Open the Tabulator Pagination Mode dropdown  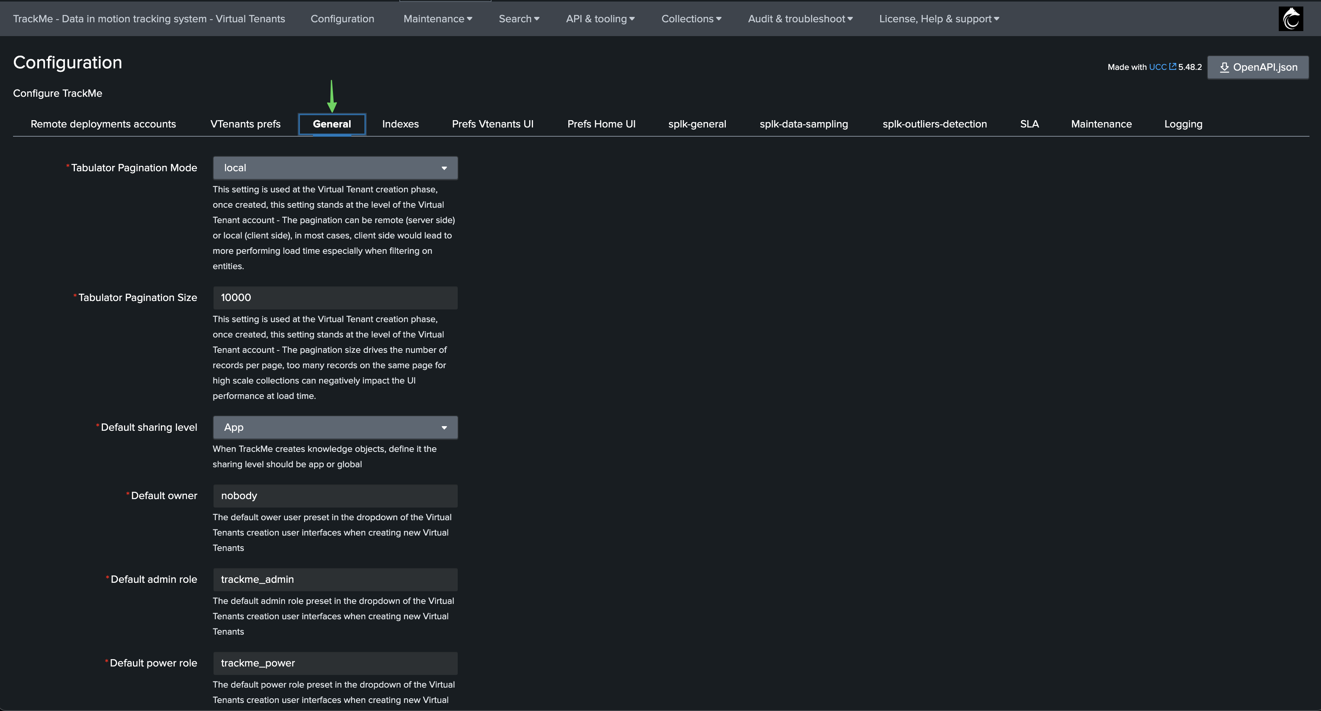tap(335, 168)
